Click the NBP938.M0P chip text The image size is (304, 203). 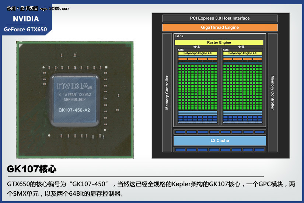click(x=75, y=100)
